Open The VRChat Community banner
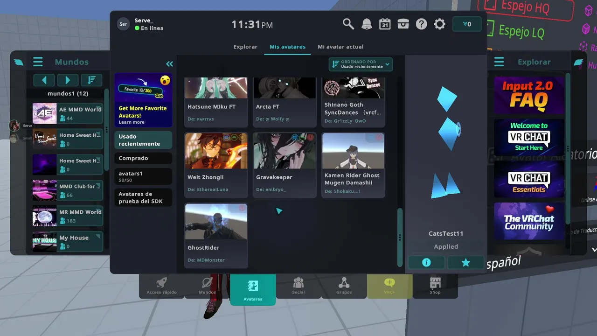Viewport: 597px width, 336px height. click(529, 221)
